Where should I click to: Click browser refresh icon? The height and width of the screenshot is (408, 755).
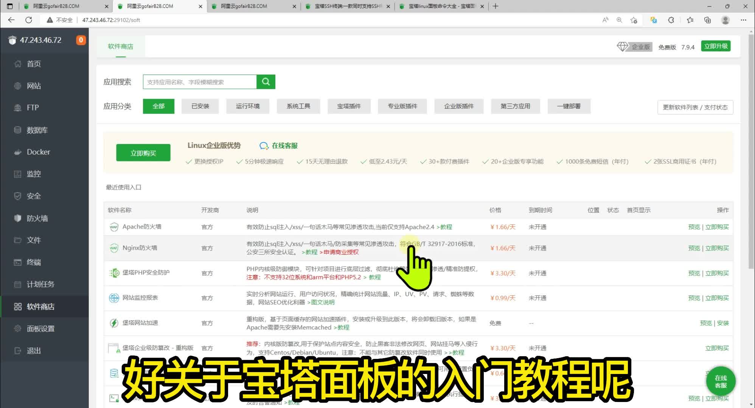29,20
